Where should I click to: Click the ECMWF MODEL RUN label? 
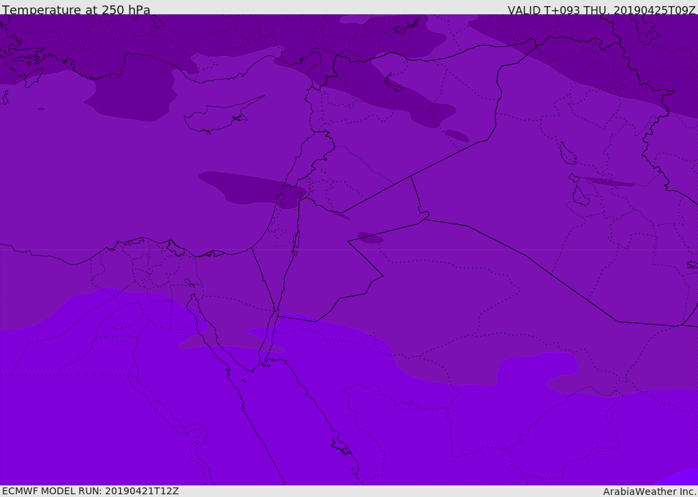(x=90, y=491)
